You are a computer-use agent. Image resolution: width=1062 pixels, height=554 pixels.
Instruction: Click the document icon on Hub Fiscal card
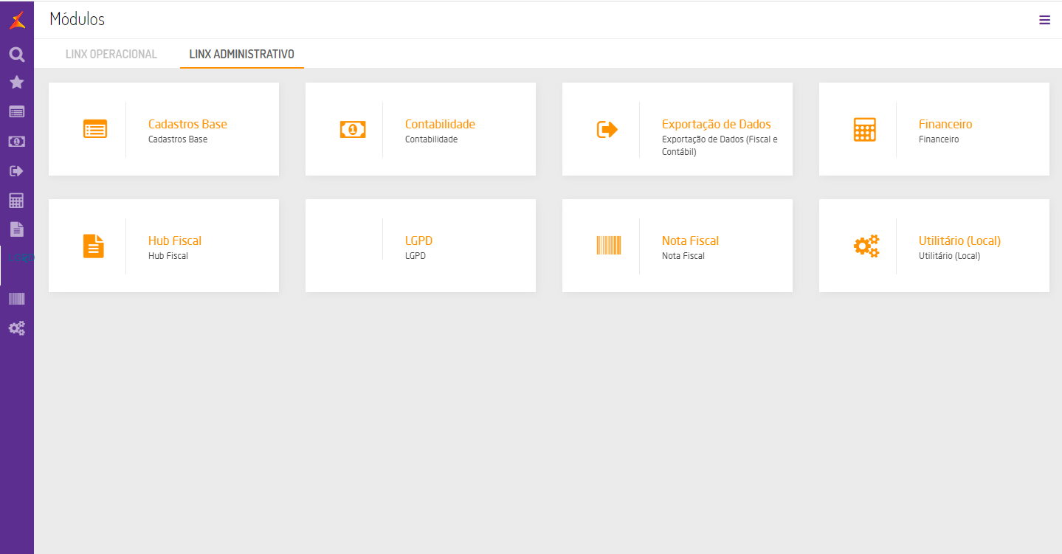(x=94, y=246)
